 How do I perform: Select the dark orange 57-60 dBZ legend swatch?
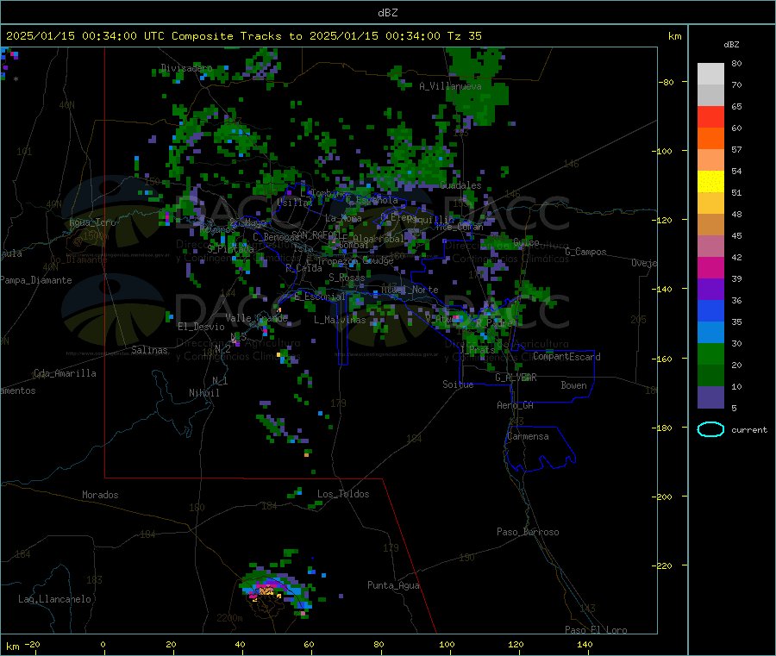click(710, 139)
